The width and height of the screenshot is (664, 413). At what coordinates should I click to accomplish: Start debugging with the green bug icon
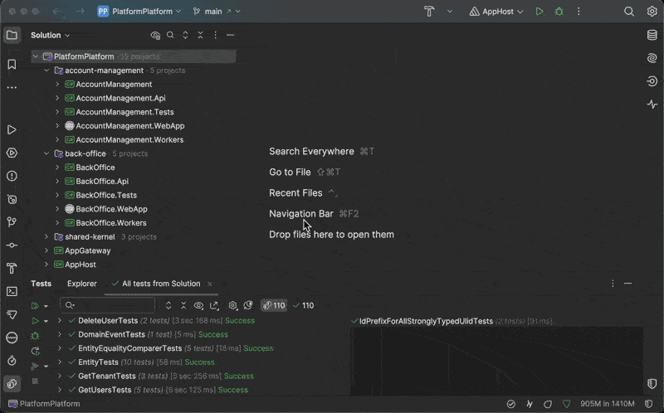point(559,12)
